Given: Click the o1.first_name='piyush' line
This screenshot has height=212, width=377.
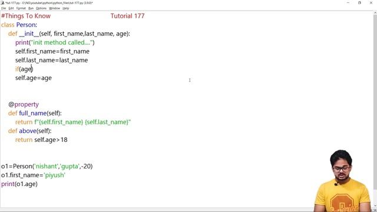Looking at the screenshot, I should (x=33, y=175).
